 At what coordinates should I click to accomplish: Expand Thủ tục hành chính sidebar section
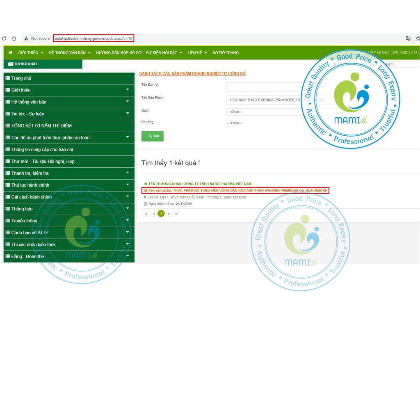coord(128,185)
